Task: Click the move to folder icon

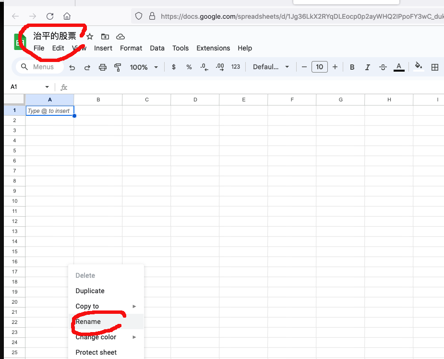Action: 105,37
